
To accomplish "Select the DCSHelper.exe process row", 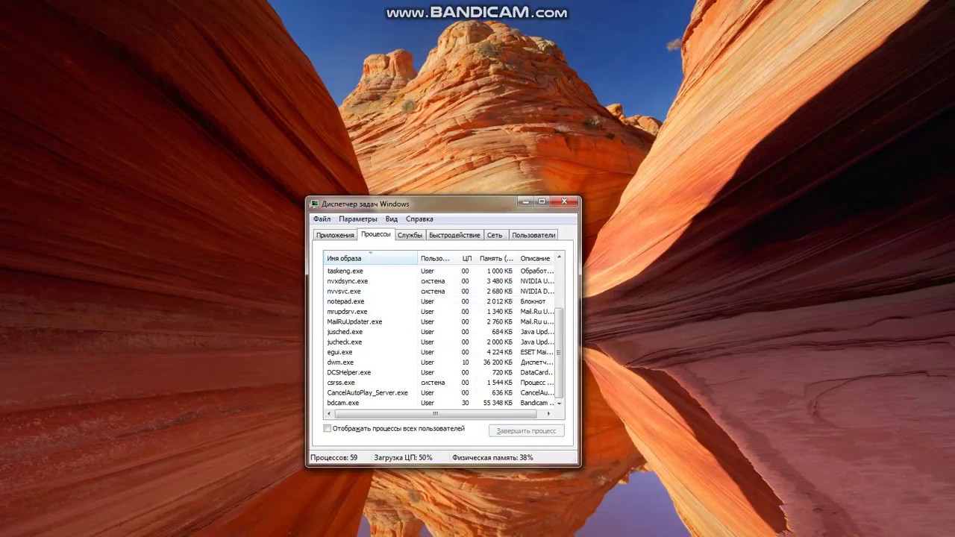I will [x=439, y=372].
